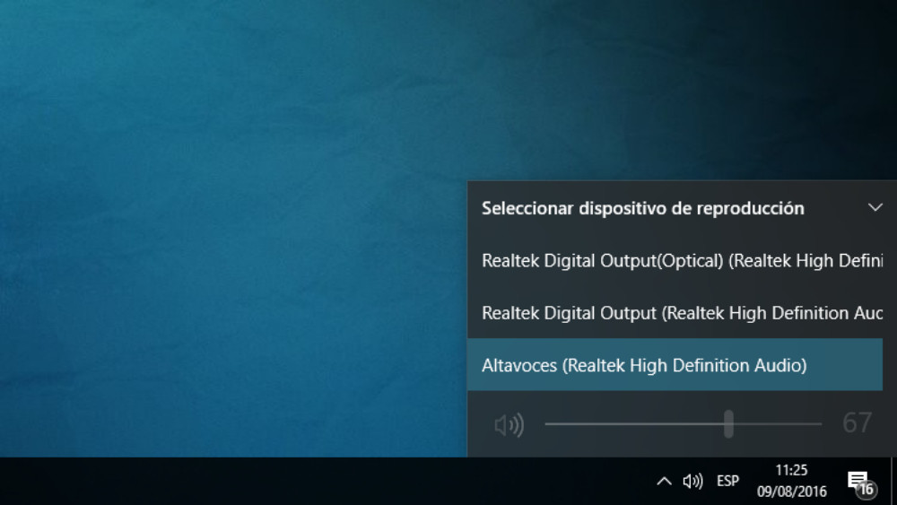Mute the speaker icon in volume flyout

(509, 424)
